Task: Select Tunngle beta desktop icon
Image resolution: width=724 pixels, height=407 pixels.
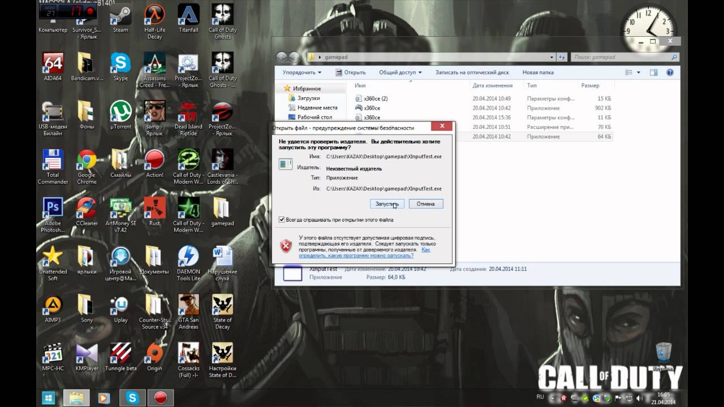Action: tap(120, 357)
